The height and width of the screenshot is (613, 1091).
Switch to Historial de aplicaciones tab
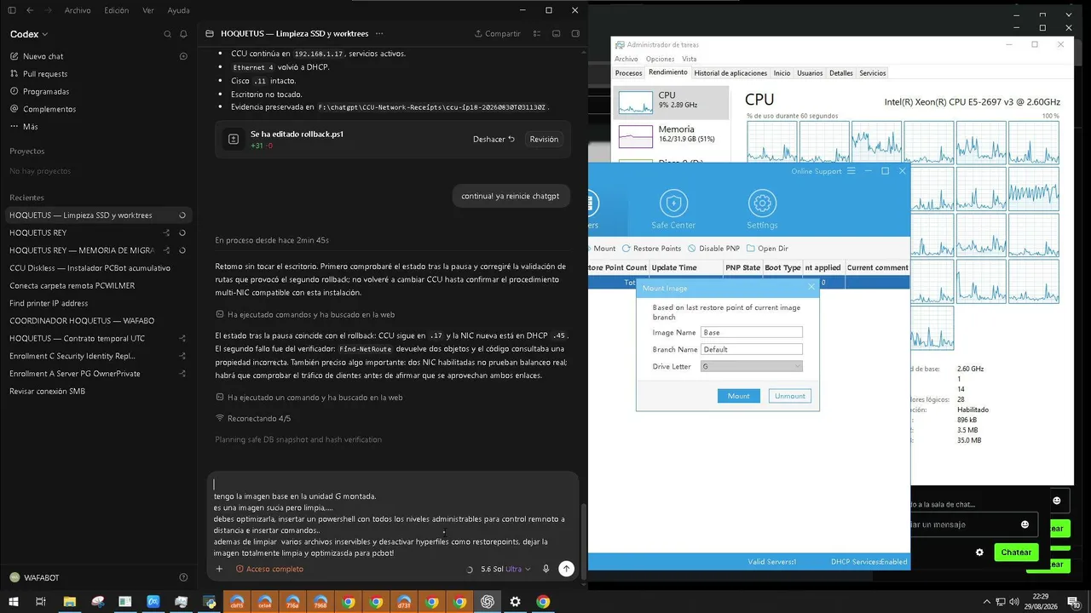[x=730, y=73]
